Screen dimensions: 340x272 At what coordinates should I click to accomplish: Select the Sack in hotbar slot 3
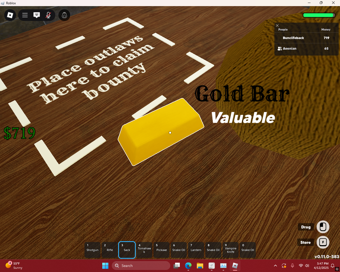click(x=127, y=250)
